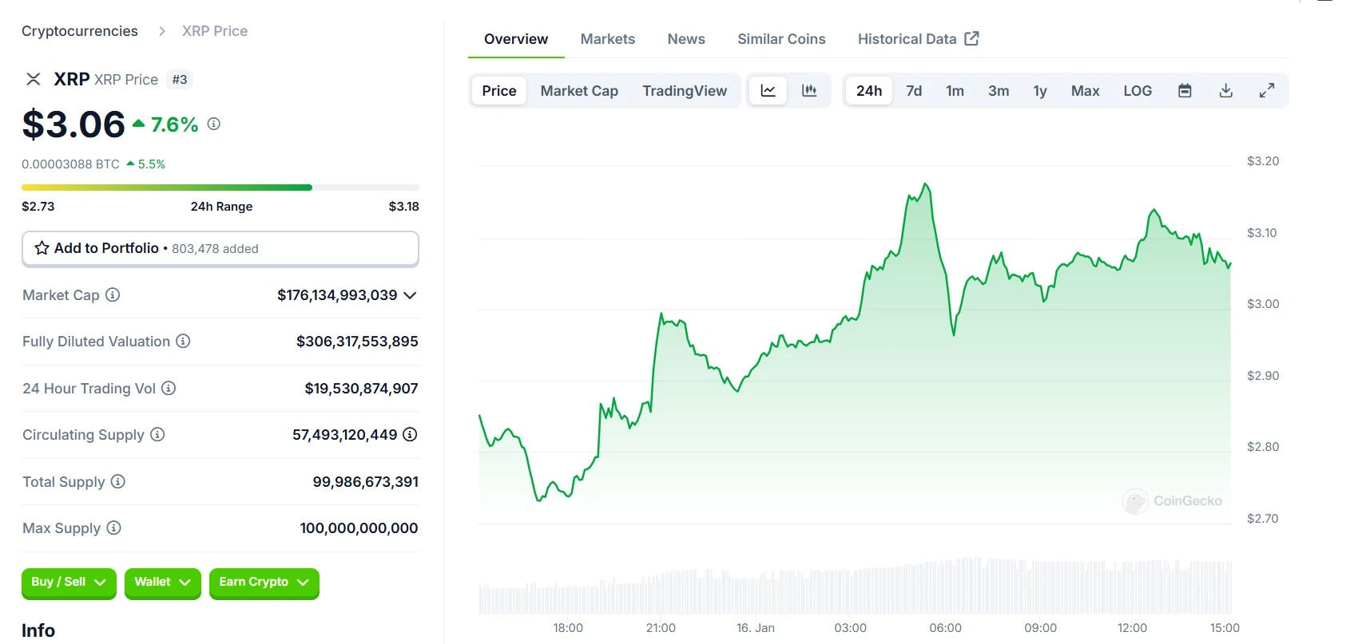Click the $3.18 range high value
This screenshot has width=1362, height=644.
pyautogui.click(x=403, y=206)
